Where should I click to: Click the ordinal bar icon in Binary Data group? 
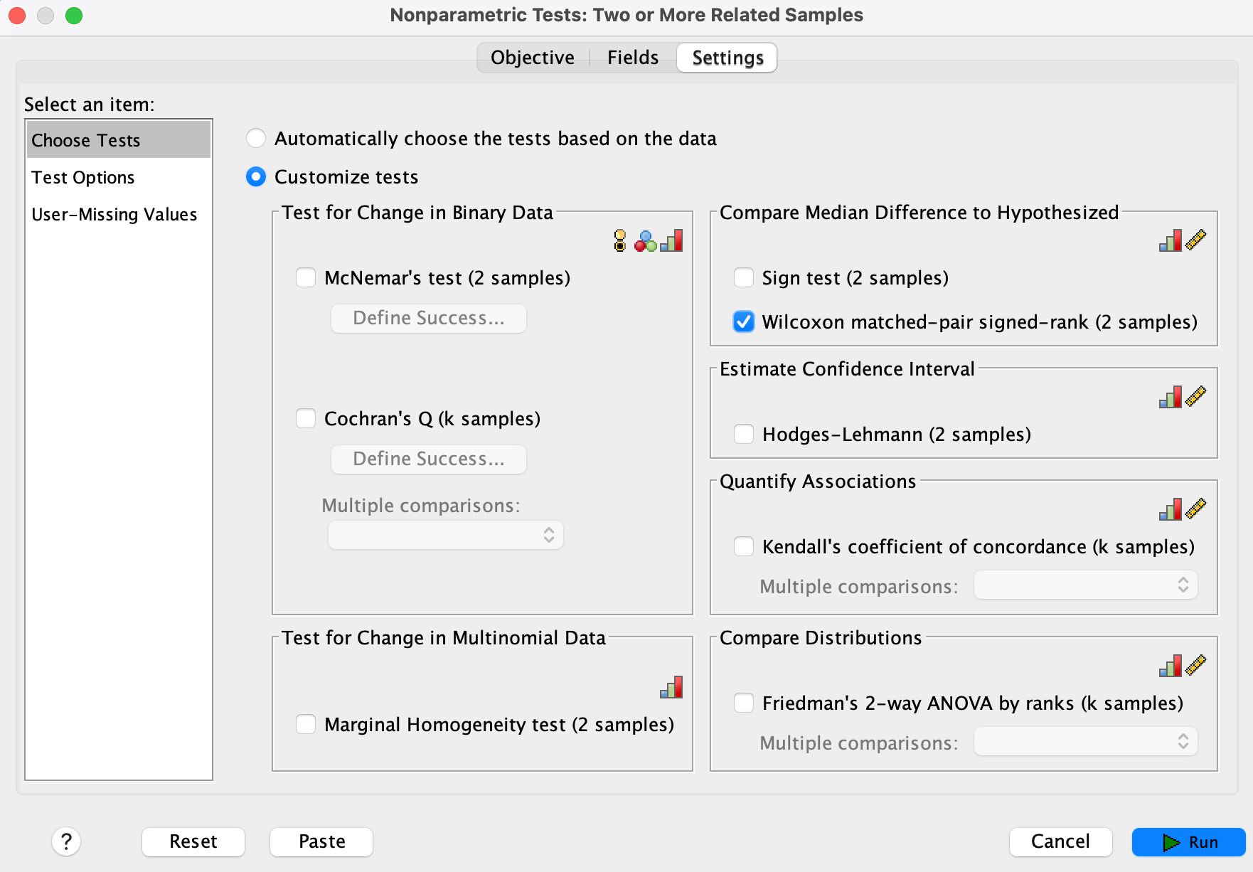tap(671, 241)
